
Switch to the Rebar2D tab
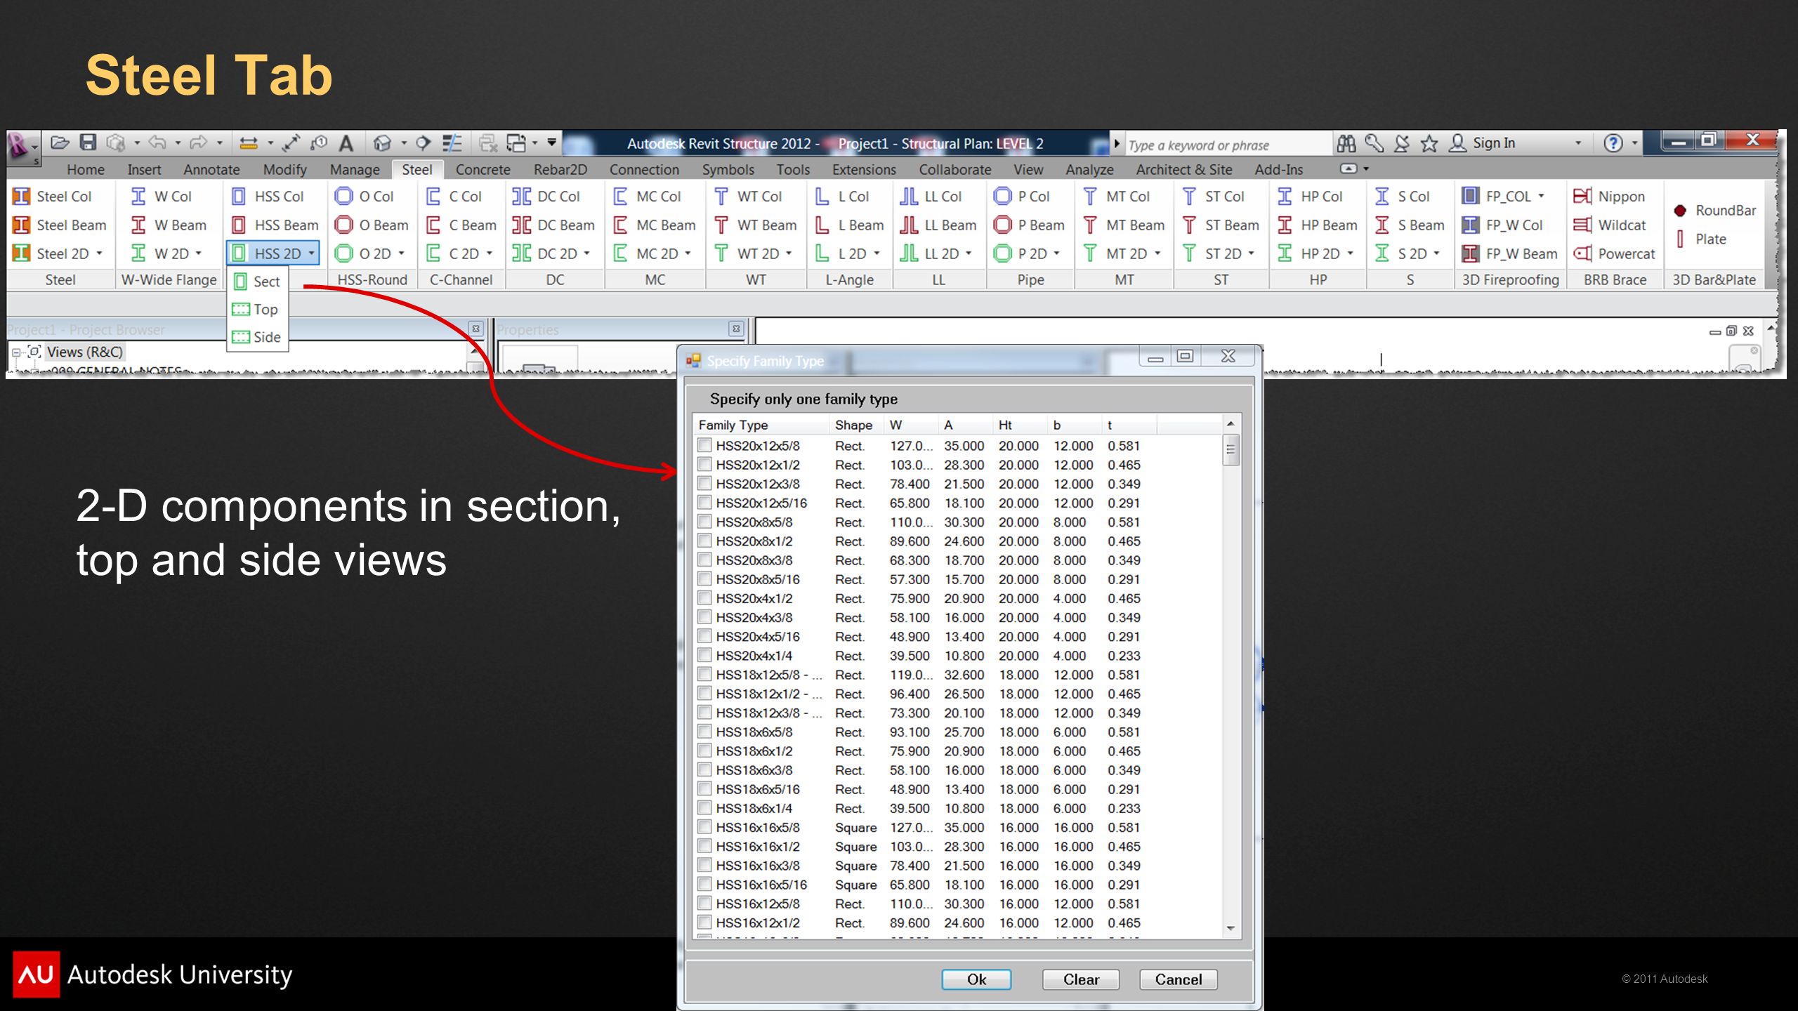pyautogui.click(x=560, y=169)
